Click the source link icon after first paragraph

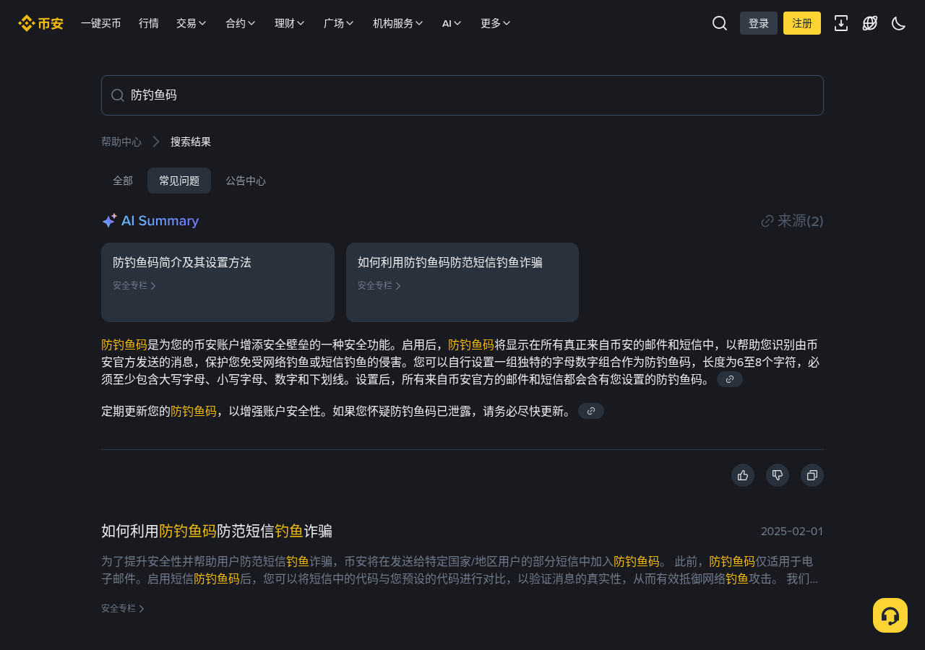730,379
